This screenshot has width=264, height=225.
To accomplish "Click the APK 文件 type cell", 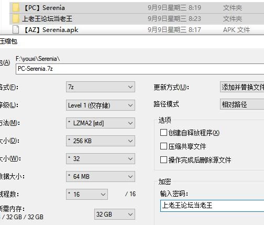I will click(236, 30).
